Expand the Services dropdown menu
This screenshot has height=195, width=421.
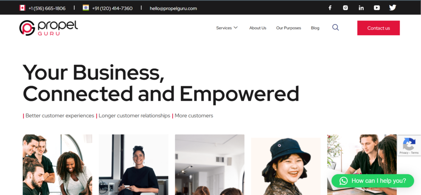coord(227,28)
